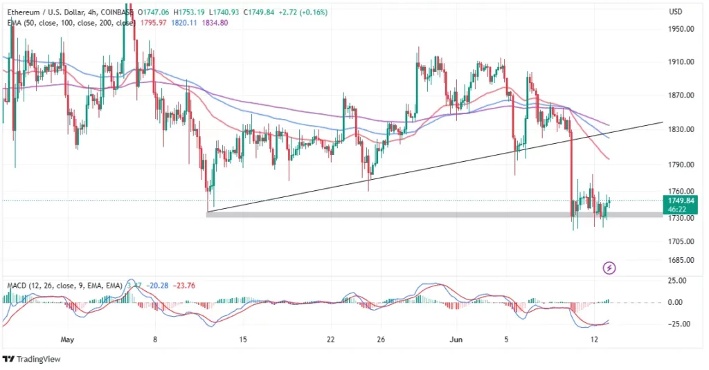Click the 1950.00 price axis label

click(681, 29)
